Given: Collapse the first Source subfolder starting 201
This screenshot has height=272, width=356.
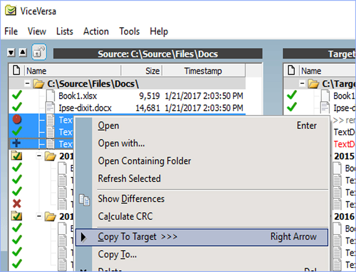Looking at the screenshot, I should point(39,156).
